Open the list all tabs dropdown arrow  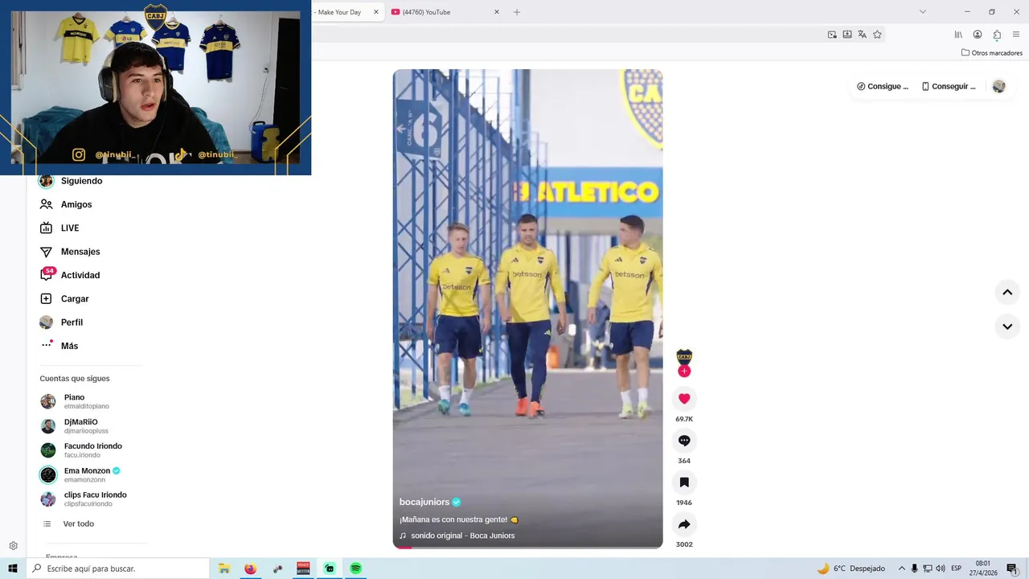(x=922, y=11)
